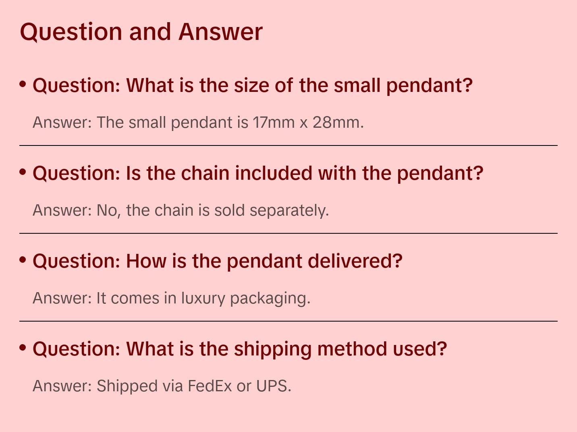Click the word "separately" in the chain answer
577x432 pixels.
coord(289,210)
